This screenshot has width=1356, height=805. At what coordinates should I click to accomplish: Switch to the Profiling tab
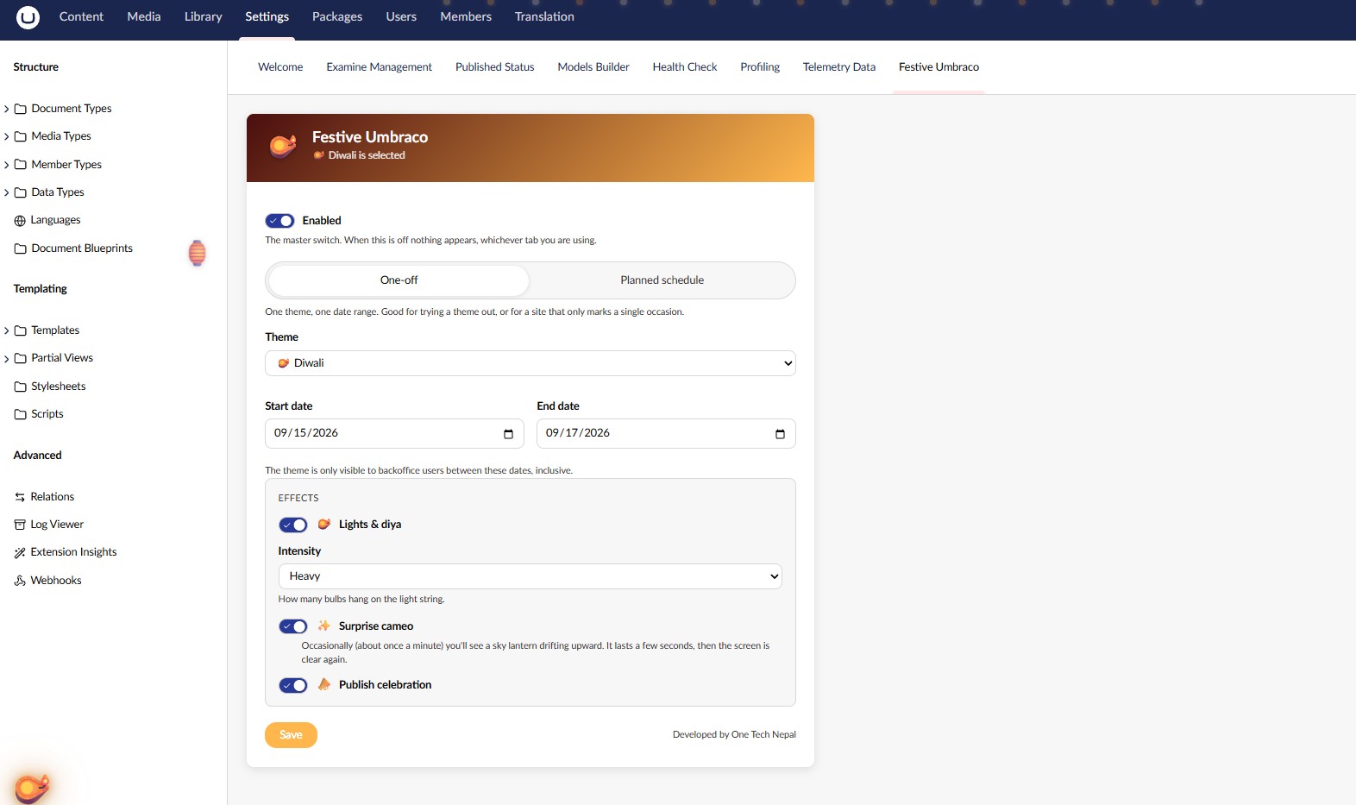coord(760,67)
